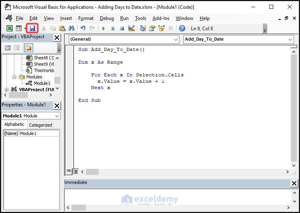Select the Modules folder in project tree
The height and width of the screenshot is (213, 300).
point(34,77)
